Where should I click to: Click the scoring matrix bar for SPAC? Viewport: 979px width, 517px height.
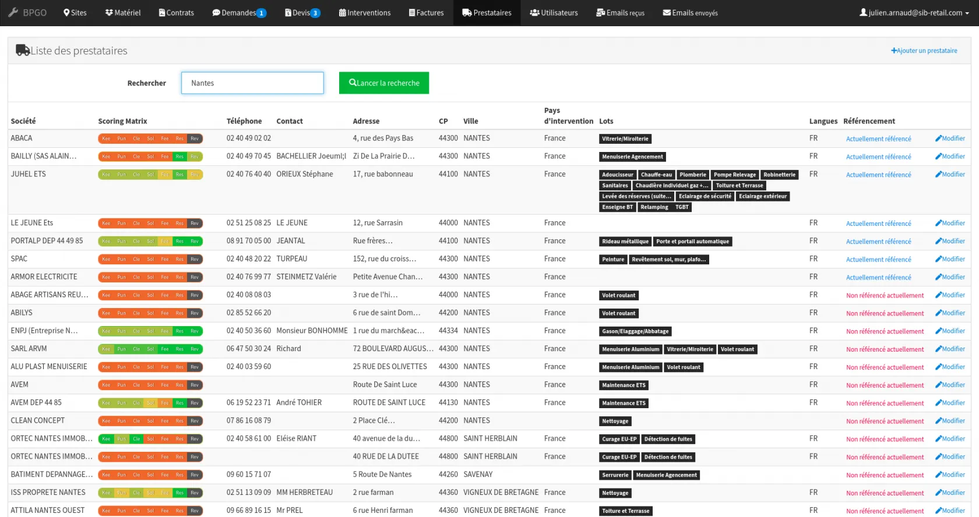[150, 259]
